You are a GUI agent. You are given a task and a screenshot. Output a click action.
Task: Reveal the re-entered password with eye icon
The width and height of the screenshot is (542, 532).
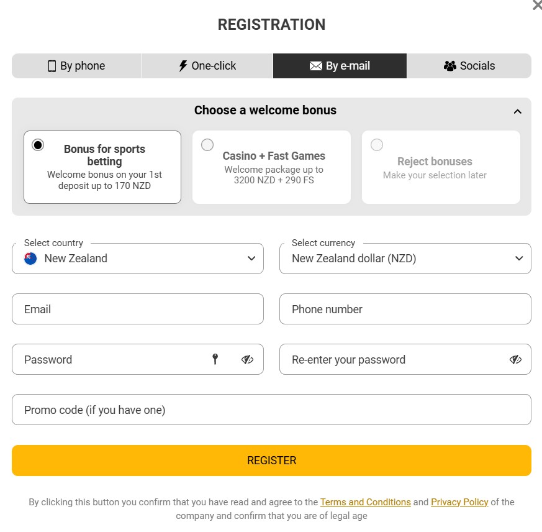[x=515, y=359]
